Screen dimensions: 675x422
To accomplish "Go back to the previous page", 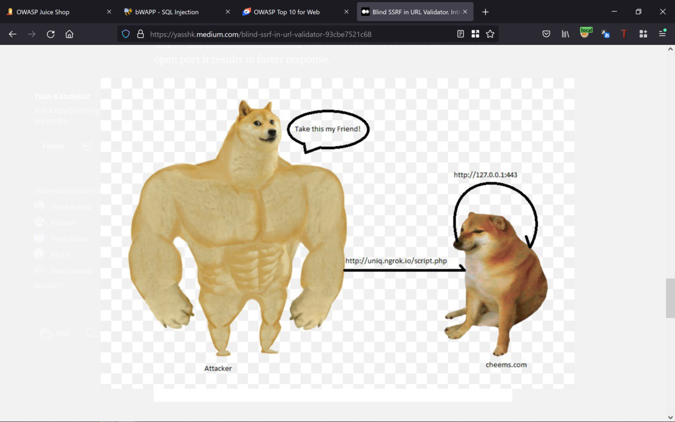I will (x=12, y=34).
